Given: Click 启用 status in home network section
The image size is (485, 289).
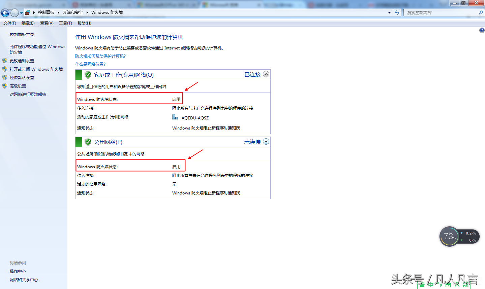Looking at the screenshot, I should pyautogui.click(x=176, y=100).
